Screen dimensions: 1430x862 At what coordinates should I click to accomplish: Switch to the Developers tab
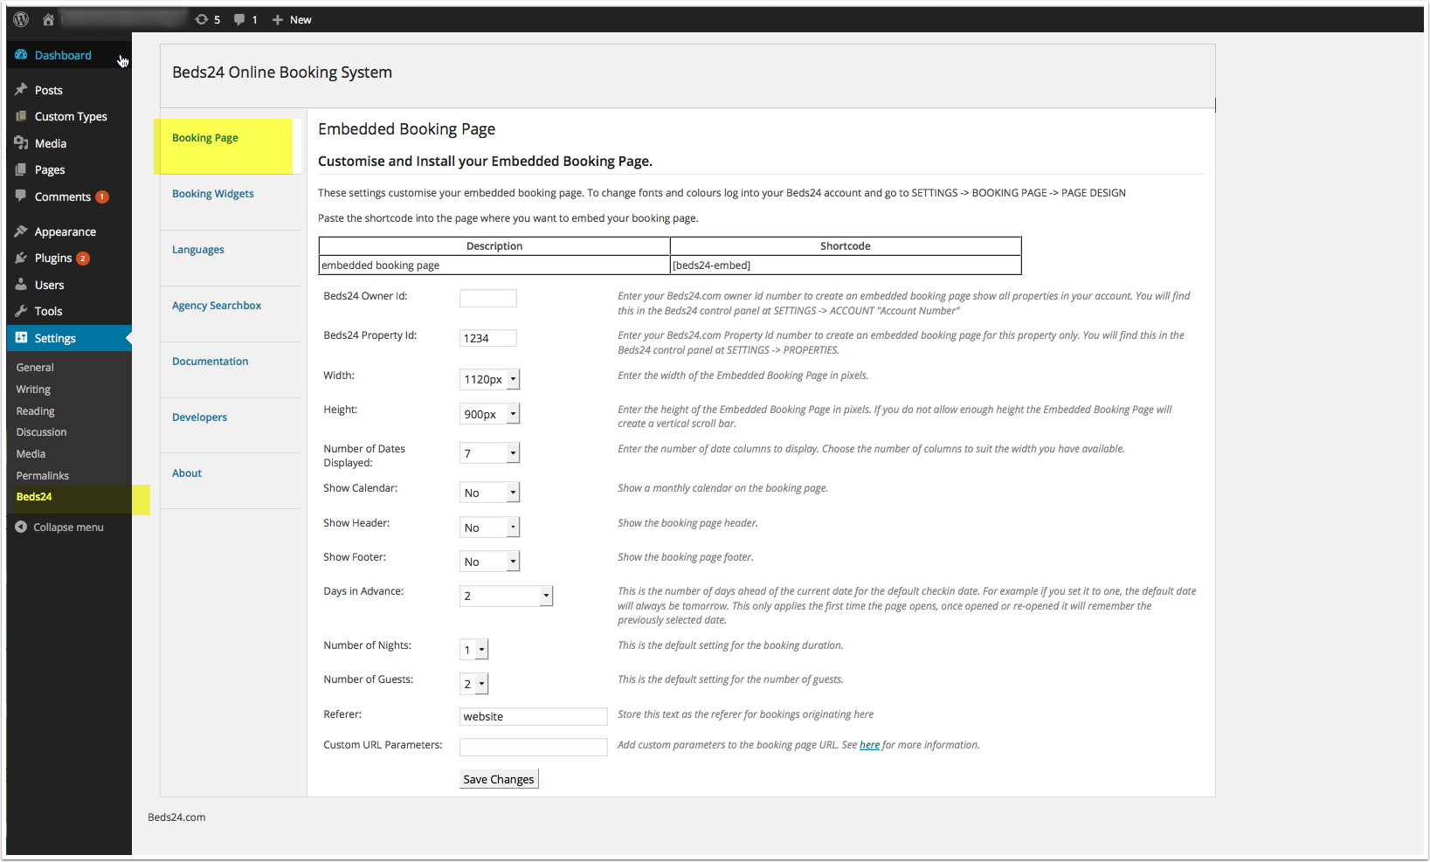(x=200, y=417)
